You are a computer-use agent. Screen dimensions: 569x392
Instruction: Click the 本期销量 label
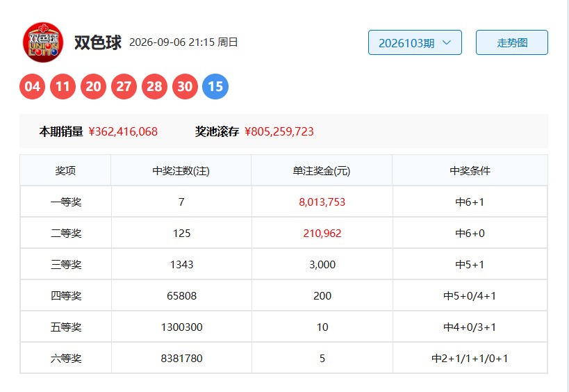(61, 131)
